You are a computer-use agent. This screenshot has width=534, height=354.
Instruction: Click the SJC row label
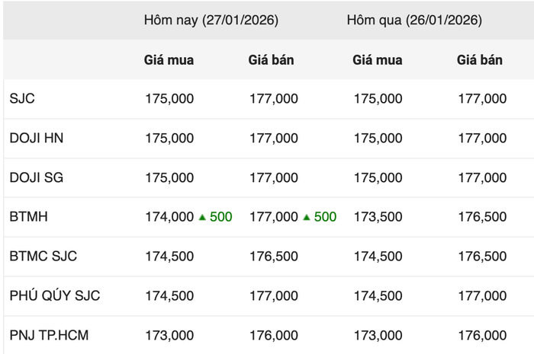(22, 98)
